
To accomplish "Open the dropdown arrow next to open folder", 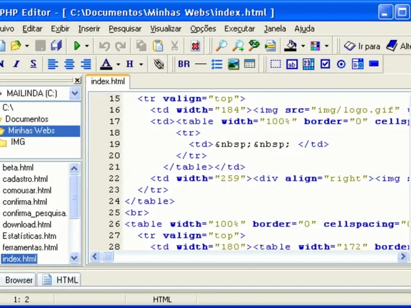I will 27,46.
